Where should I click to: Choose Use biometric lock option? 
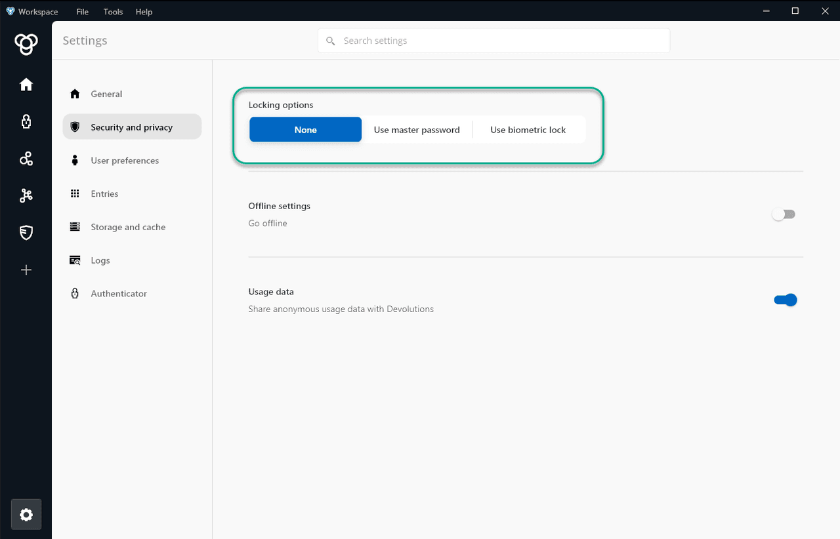coord(528,130)
